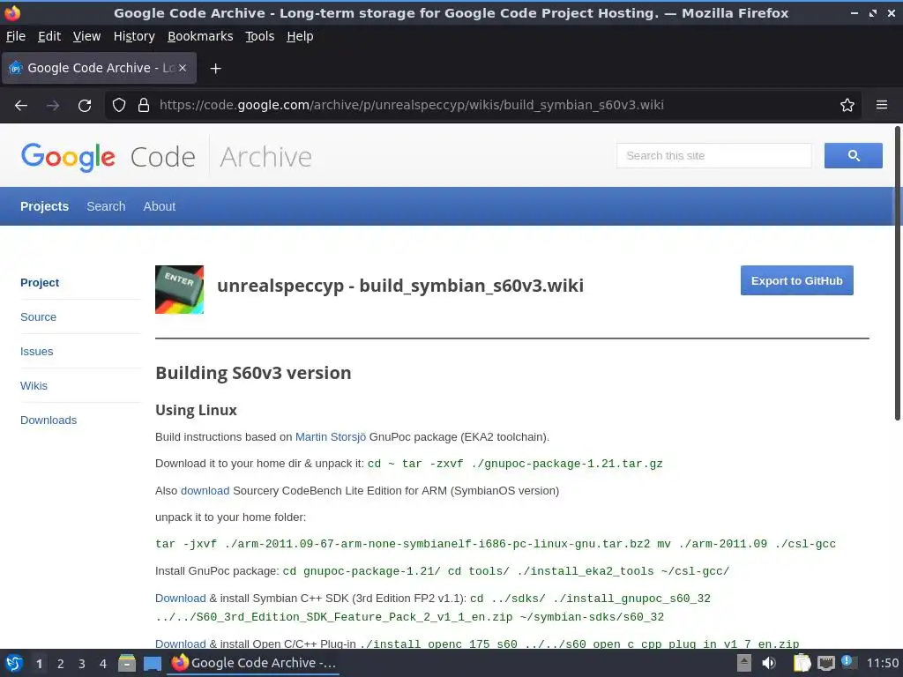The height and width of the screenshot is (677, 903).
Task: Click the removable media eject tray icon
Action: click(x=744, y=663)
